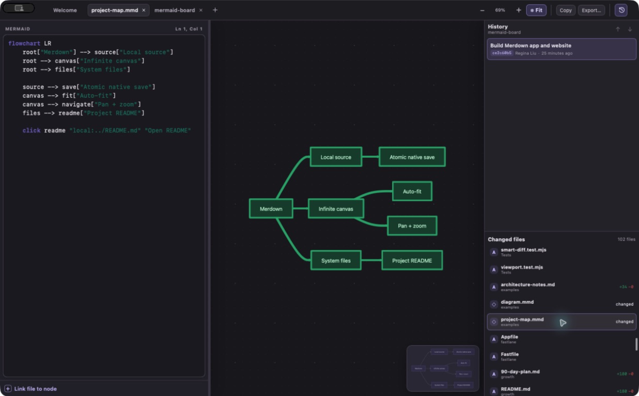Click the added badge for architecture-notes.md
This screenshot has height=396, width=639.
coord(494,287)
